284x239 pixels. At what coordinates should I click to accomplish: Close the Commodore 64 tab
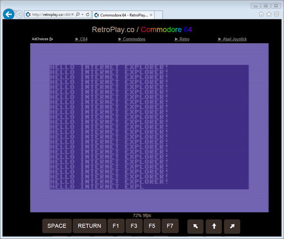click(151, 15)
